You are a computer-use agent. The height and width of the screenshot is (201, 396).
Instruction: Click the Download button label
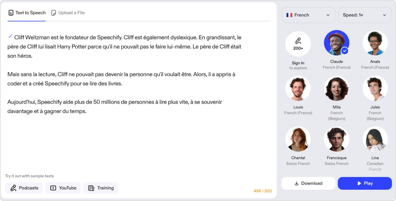[312, 183]
